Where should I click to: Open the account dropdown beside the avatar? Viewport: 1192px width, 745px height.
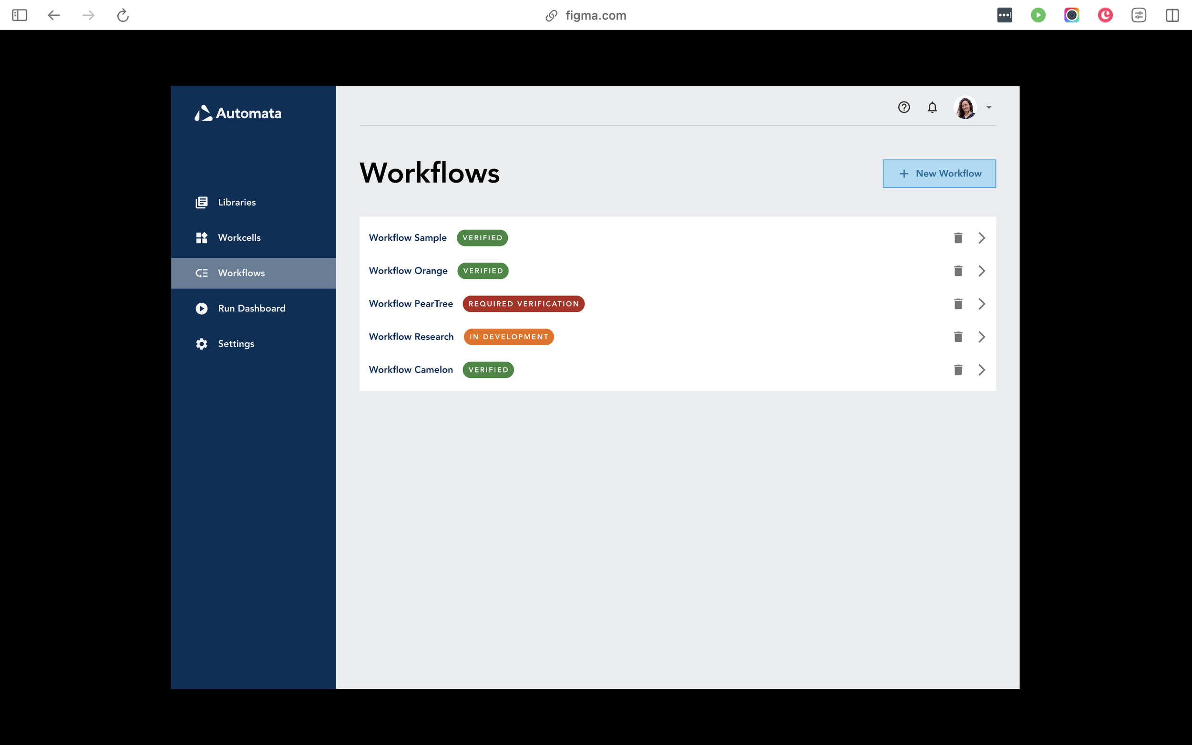tap(988, 107)
